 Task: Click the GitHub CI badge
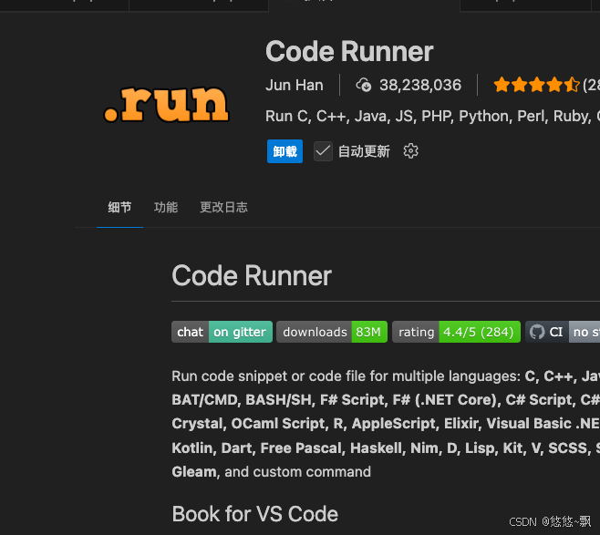tap(563, 332)
